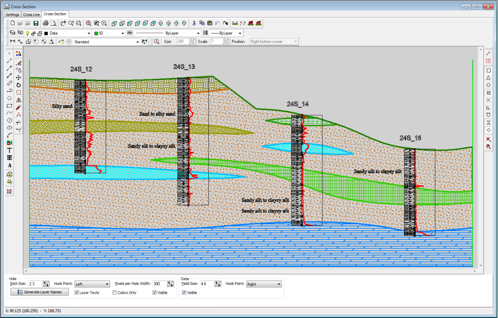The height and width of the screenshot is (318, 498).
Task: Toggle the Layer Texts checkbox
Action: (76, 293)
